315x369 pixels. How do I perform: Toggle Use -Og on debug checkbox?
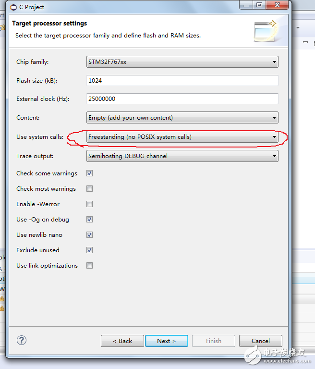[89, 220]
